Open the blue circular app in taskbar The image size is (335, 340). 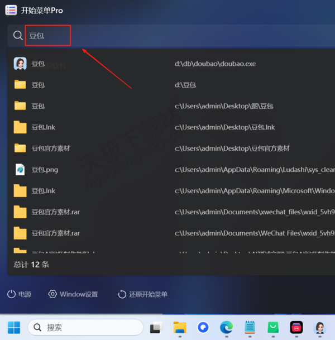pyautogui.click(x=203, y=327)
